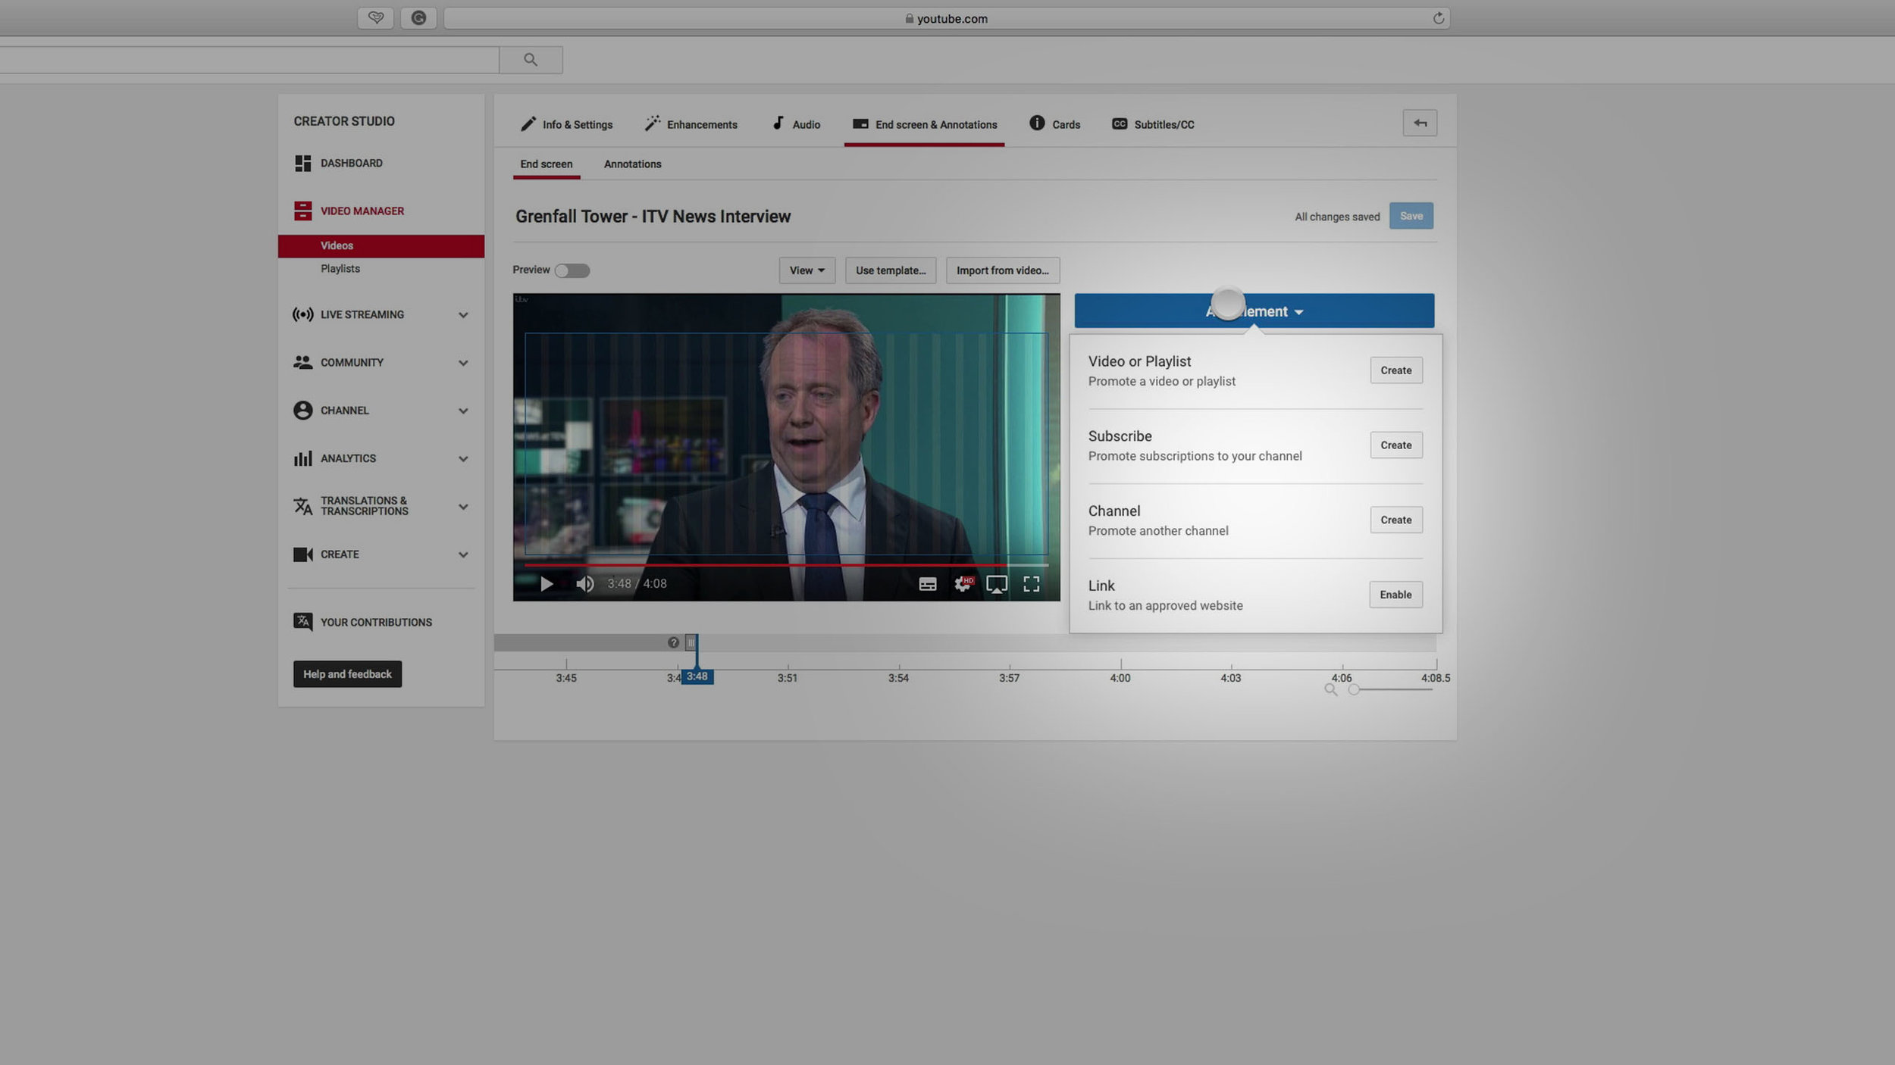The width and height of the screenshot is (1895, 1065).
Task: Expand the Create section chevron
Action: coord(463,554)
